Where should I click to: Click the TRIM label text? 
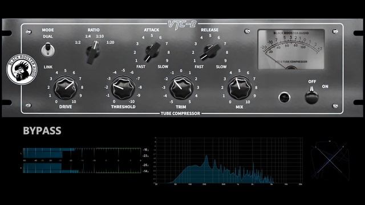tap(181, 107)
